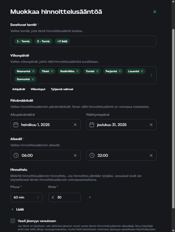
Task: Enable Vaadi jäsenyys varaukseen checkbox
Action: coord(13,221)
